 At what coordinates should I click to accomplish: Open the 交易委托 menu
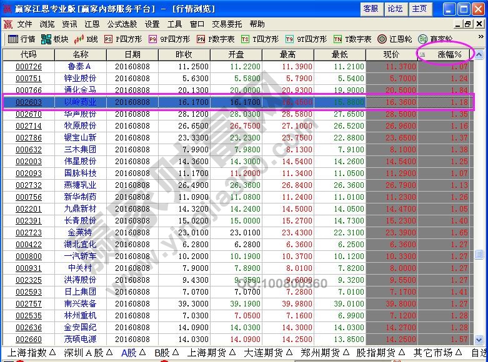point(227,24)
